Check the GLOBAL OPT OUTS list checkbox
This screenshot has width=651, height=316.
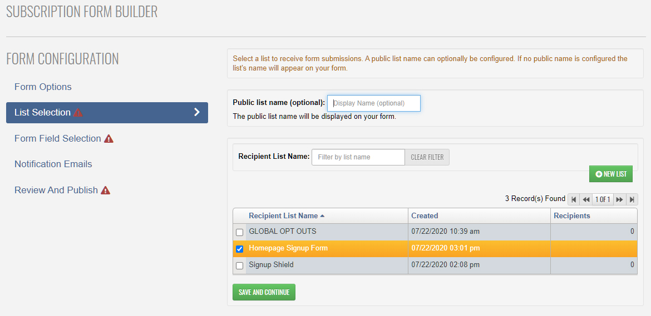(240, 232)
